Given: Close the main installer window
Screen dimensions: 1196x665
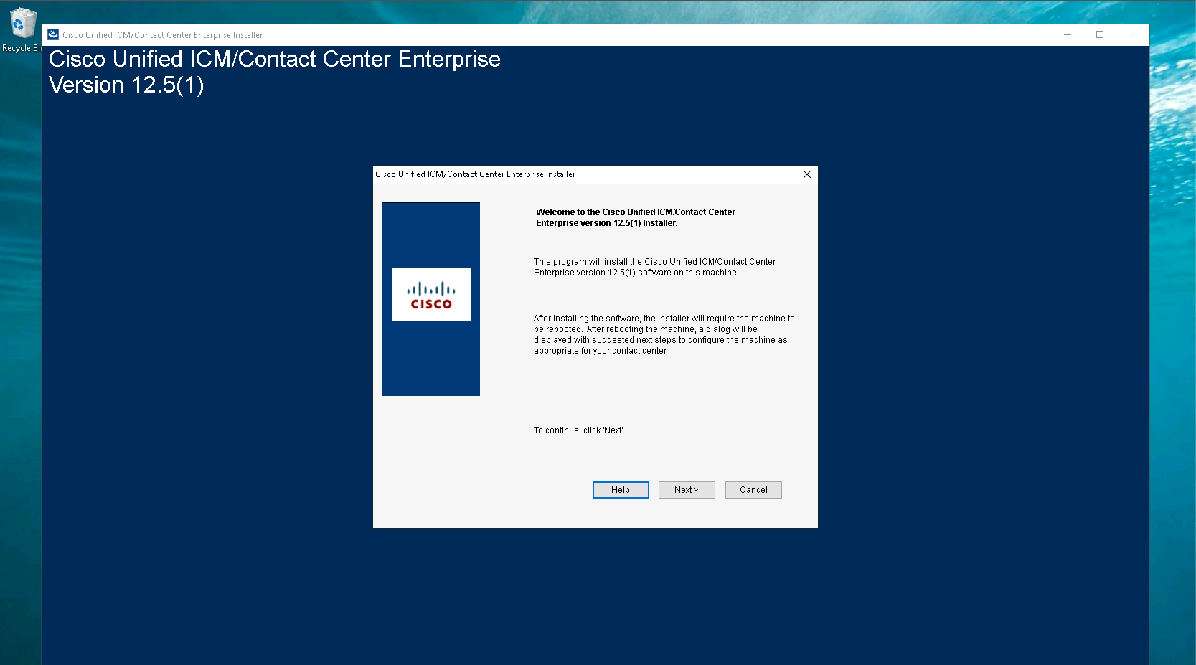Looking at the screenshot, I should (1133, 34).
